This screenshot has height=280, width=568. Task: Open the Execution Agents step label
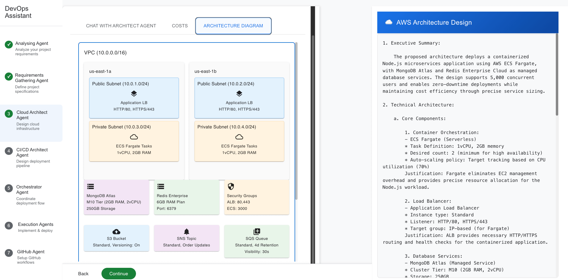coord(36,224)
